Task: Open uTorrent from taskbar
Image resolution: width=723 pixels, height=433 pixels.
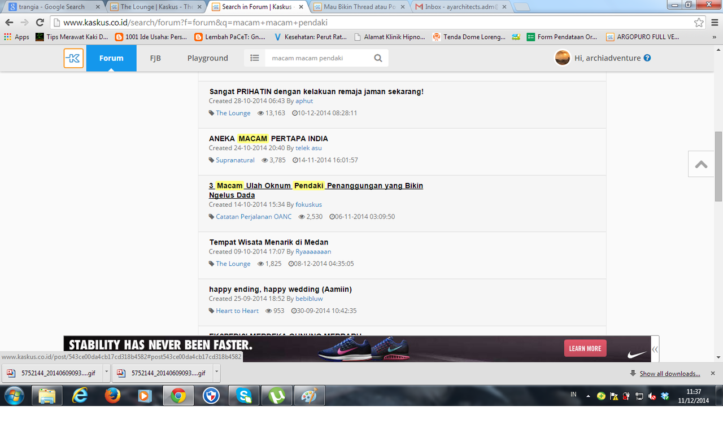Action: point(277,396)
